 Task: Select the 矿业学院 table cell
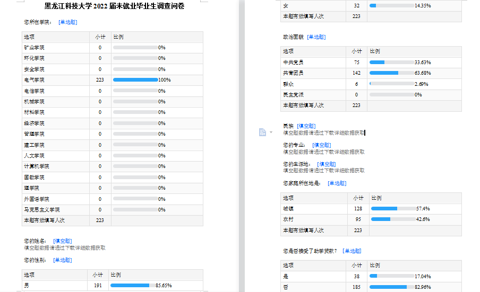click(34, 48)
